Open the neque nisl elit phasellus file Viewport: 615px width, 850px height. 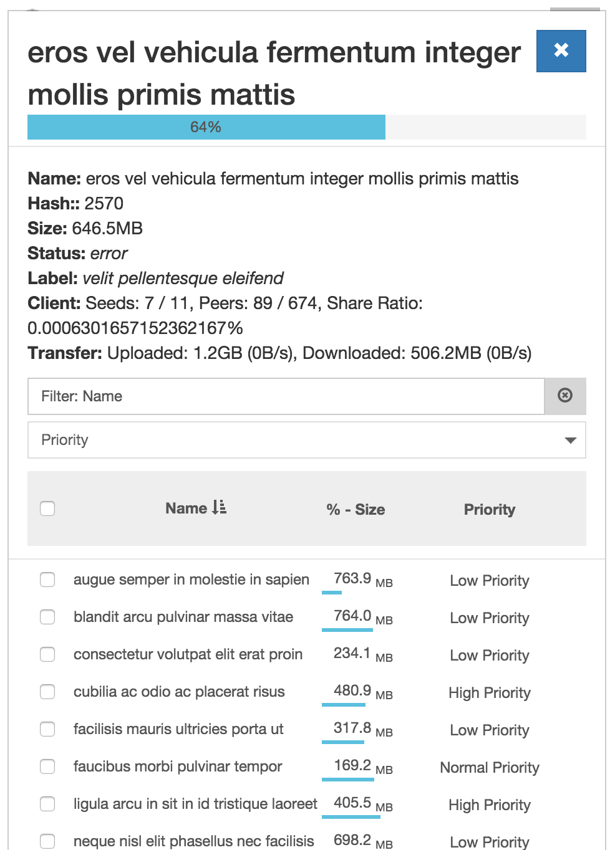tap(193, 841)
